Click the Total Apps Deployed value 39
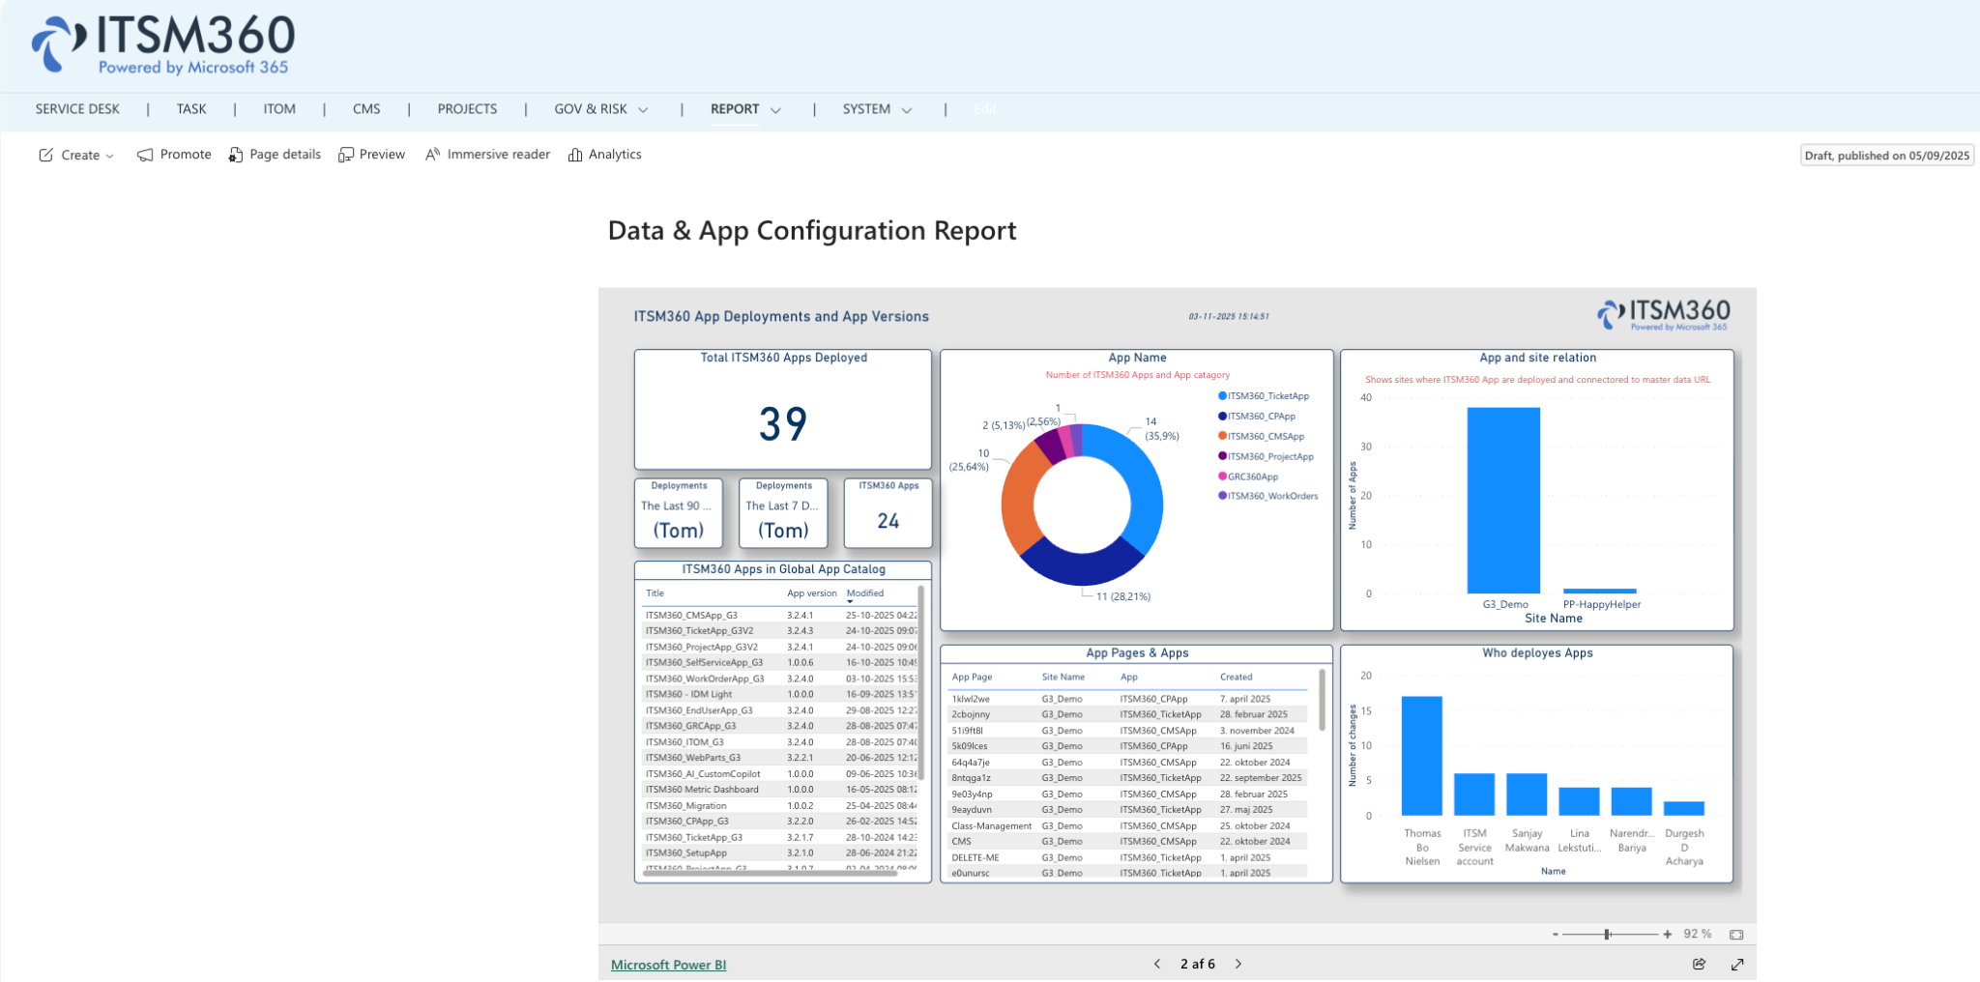Screen dimensions: 1980x982 point(783,424)
